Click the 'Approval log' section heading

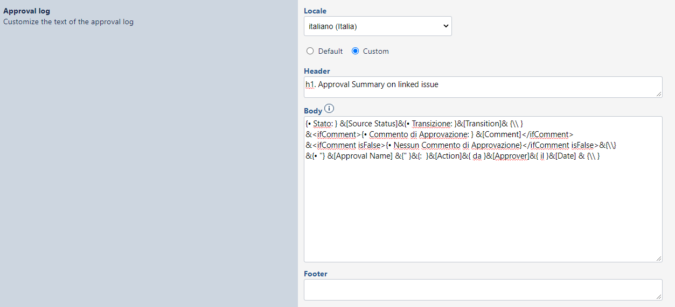click(26, 11)
